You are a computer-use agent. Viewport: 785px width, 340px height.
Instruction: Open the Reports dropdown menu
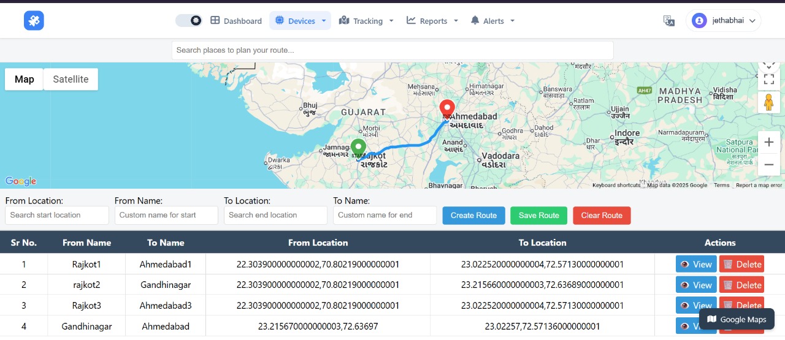pos(432,21)
